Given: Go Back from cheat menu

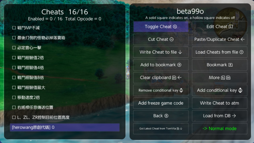Looking at the screenshot, I should [161, 116].
